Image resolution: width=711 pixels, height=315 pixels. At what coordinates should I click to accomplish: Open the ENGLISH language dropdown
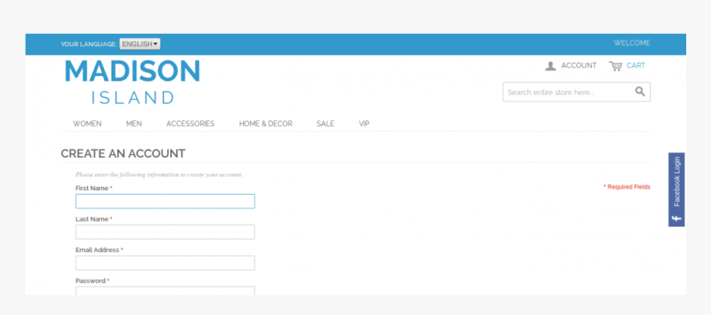coord(140,44)
